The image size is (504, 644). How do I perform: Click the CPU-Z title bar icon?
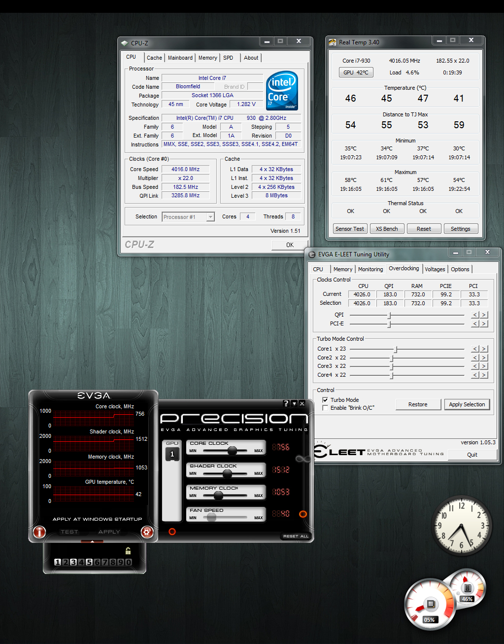(x=125, y=43)
